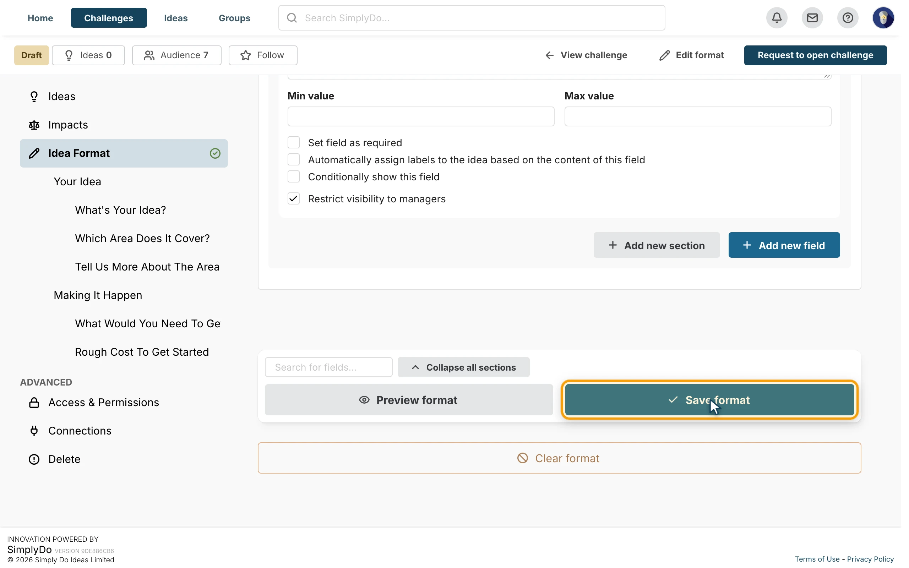Collapse all sections

[x=463, y=367]
